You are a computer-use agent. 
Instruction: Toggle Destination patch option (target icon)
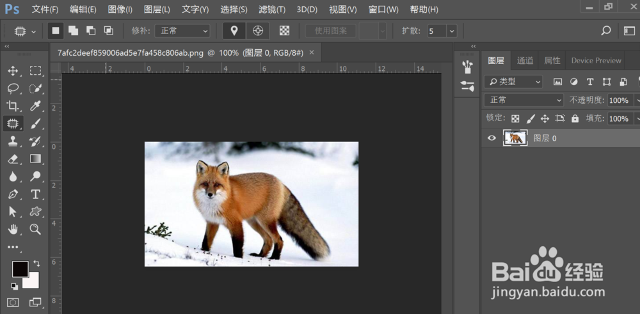[257, 31]
